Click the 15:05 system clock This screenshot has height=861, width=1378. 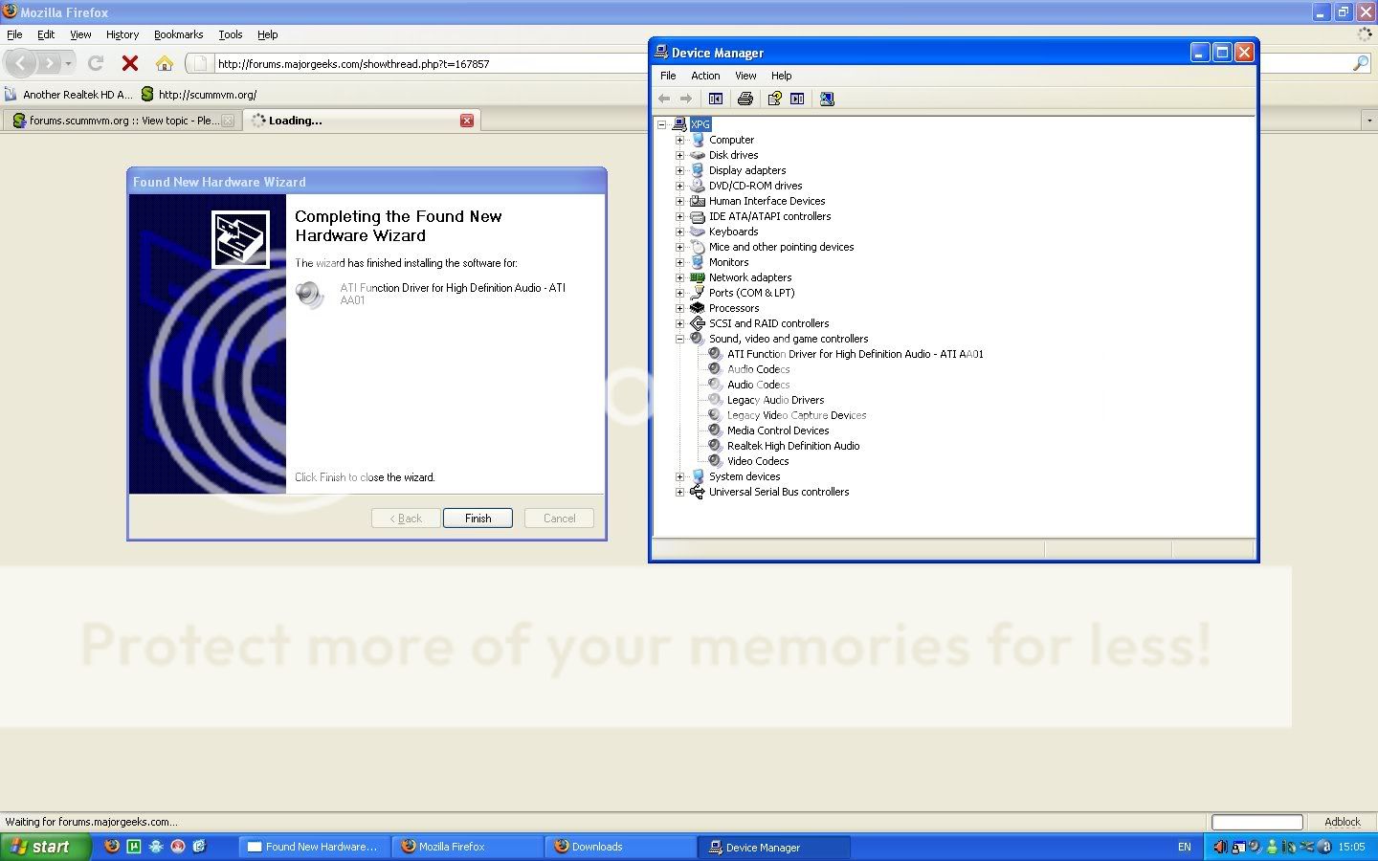click(x=1351, y=847)
